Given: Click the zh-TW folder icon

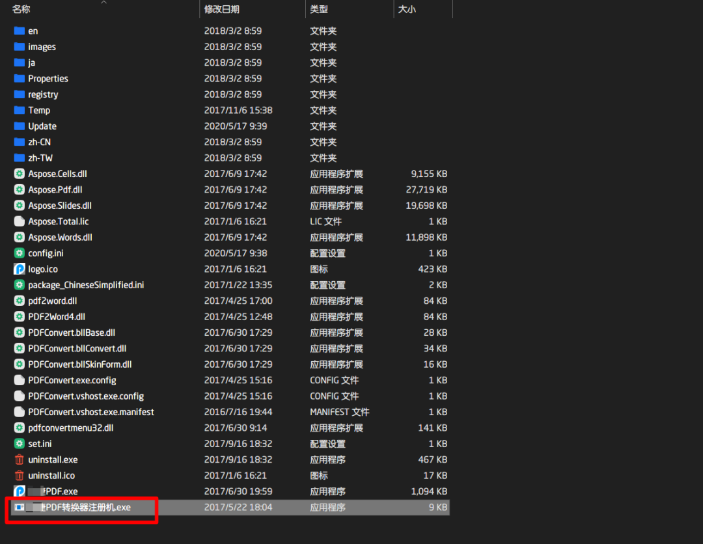Looking at the screenshot, I should 20,157.
